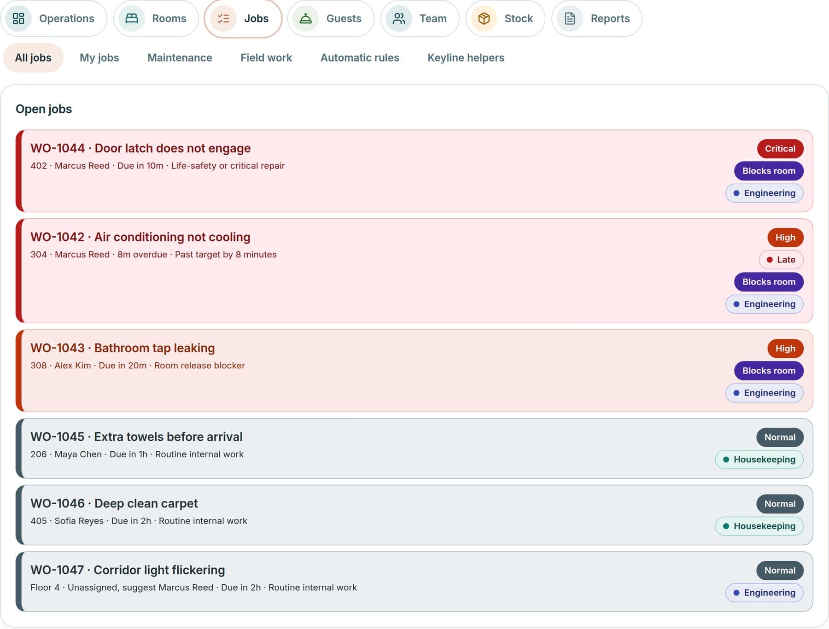829x629 pixels.
Task: Open Keyline helpers tab
Action: [x=466, y=58]
